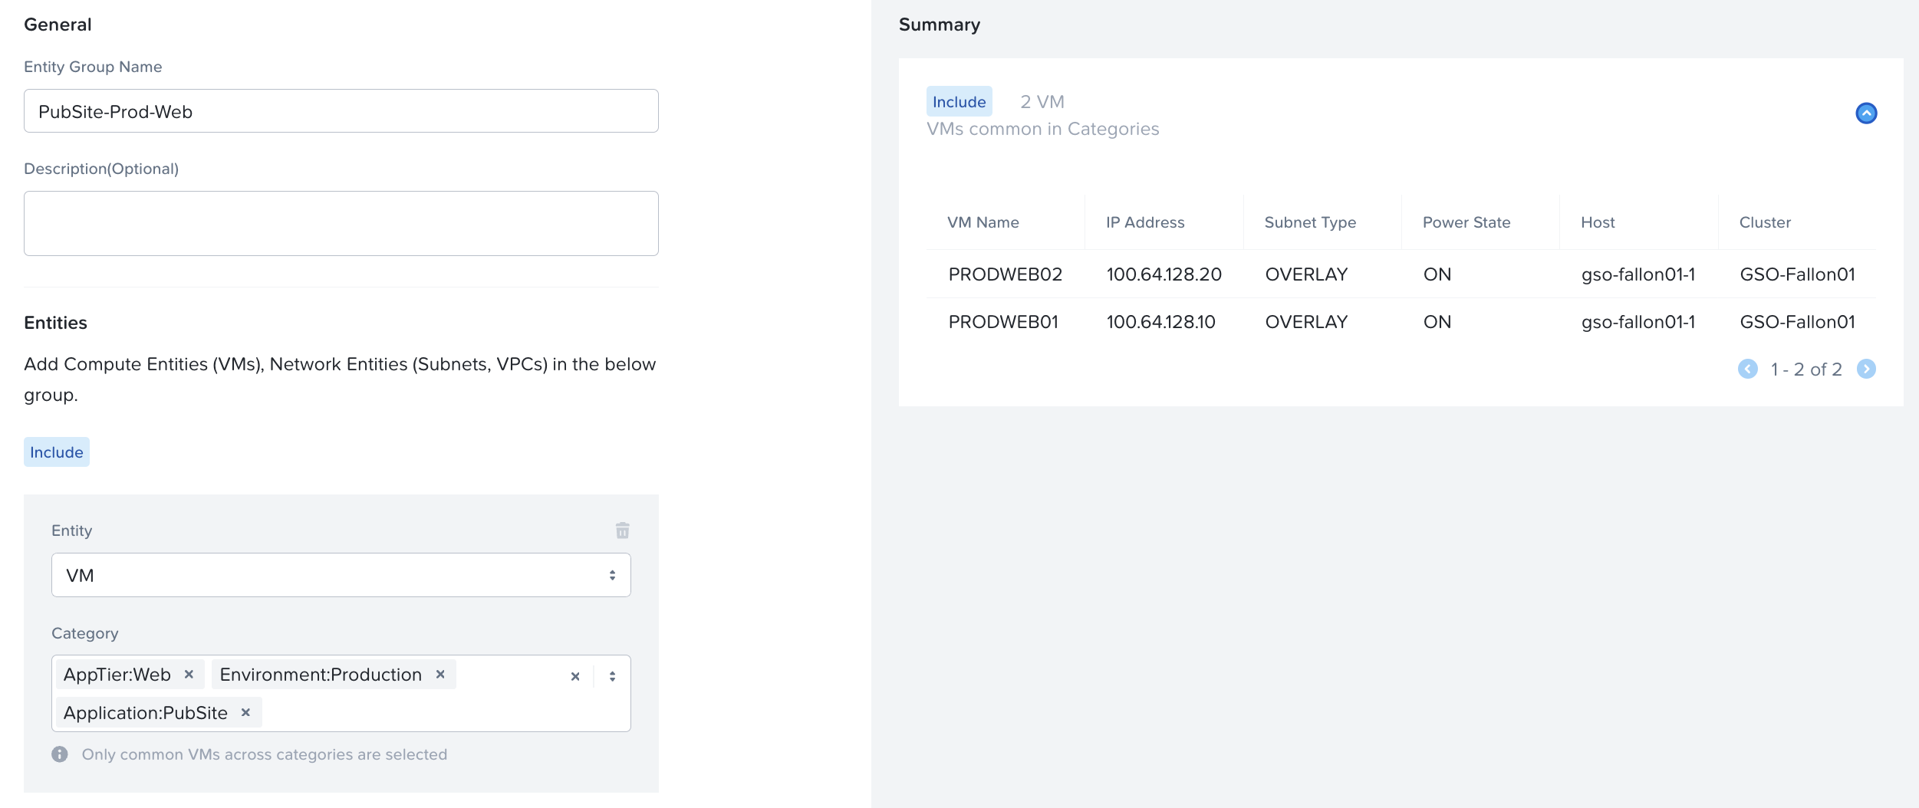The image size is (1919, 808).
Task: Open the Entity VM dropdown
Action: [x=341, y=575]
